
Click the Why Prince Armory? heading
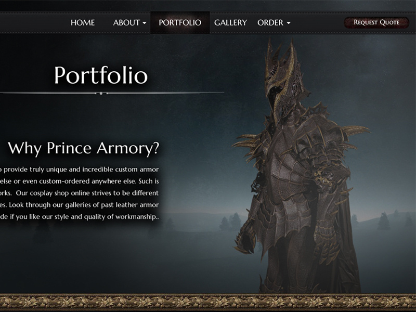[x=83, y=148]
